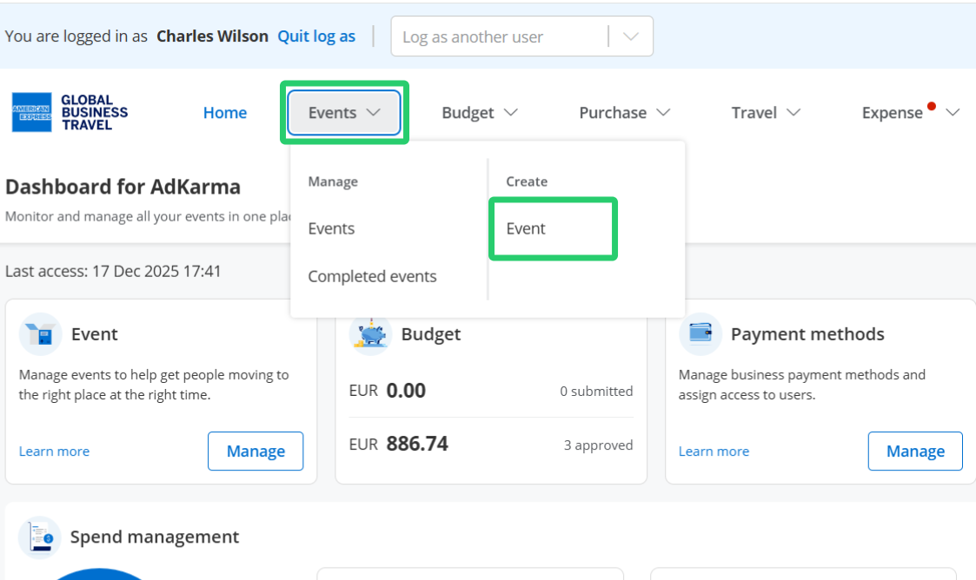
Task: Expand the Log as another user chevron
Action: [631, 36]
